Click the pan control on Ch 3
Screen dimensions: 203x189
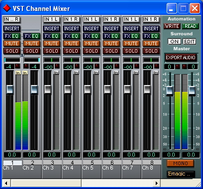click(x=52, y=60)
